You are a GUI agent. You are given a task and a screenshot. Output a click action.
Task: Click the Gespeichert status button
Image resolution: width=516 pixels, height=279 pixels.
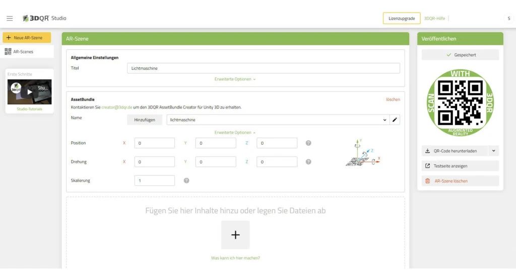(x=460, y=55)
